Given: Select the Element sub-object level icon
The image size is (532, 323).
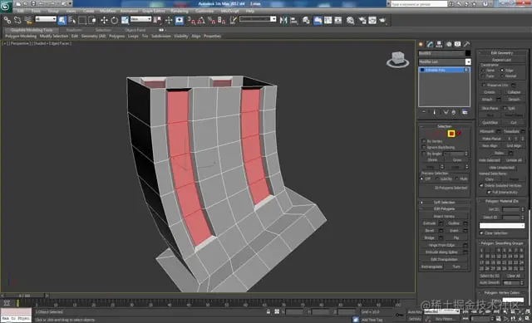Looking at the screenshot, I should click(459, 134).
